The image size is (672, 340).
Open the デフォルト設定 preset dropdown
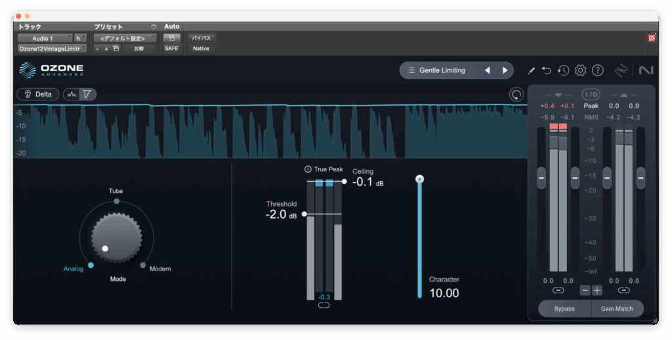tap(125, 38)
